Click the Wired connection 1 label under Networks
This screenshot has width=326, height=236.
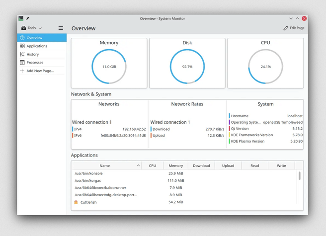pos(91,122)
